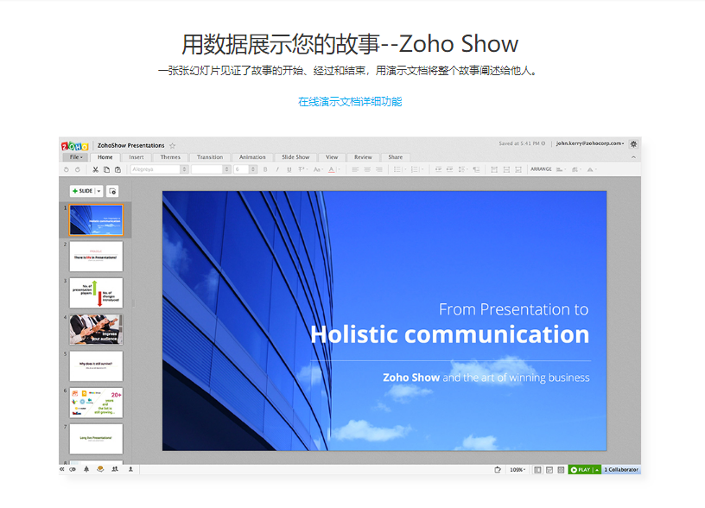This screenshot has height=508, width=705.
Task: Open the zoom percentage dropdown
Action: (x=518, y=470)
